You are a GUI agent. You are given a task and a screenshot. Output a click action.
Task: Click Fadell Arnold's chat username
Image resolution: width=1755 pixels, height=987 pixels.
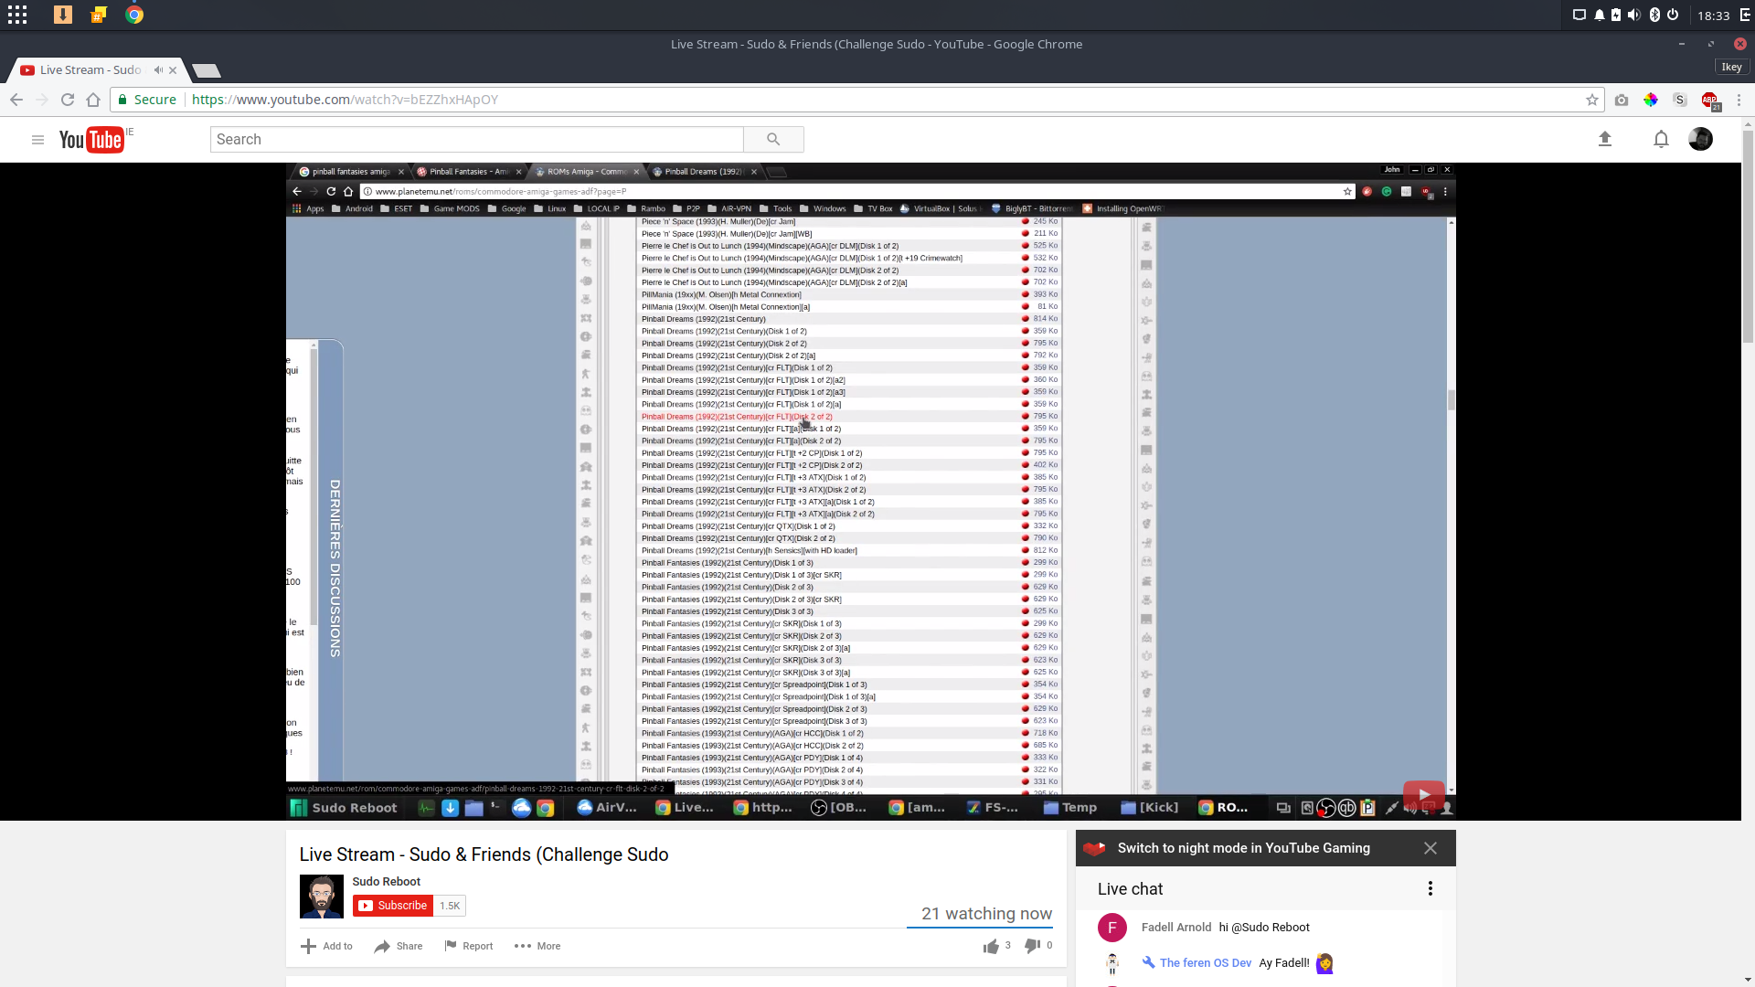tap(1175, 927)
